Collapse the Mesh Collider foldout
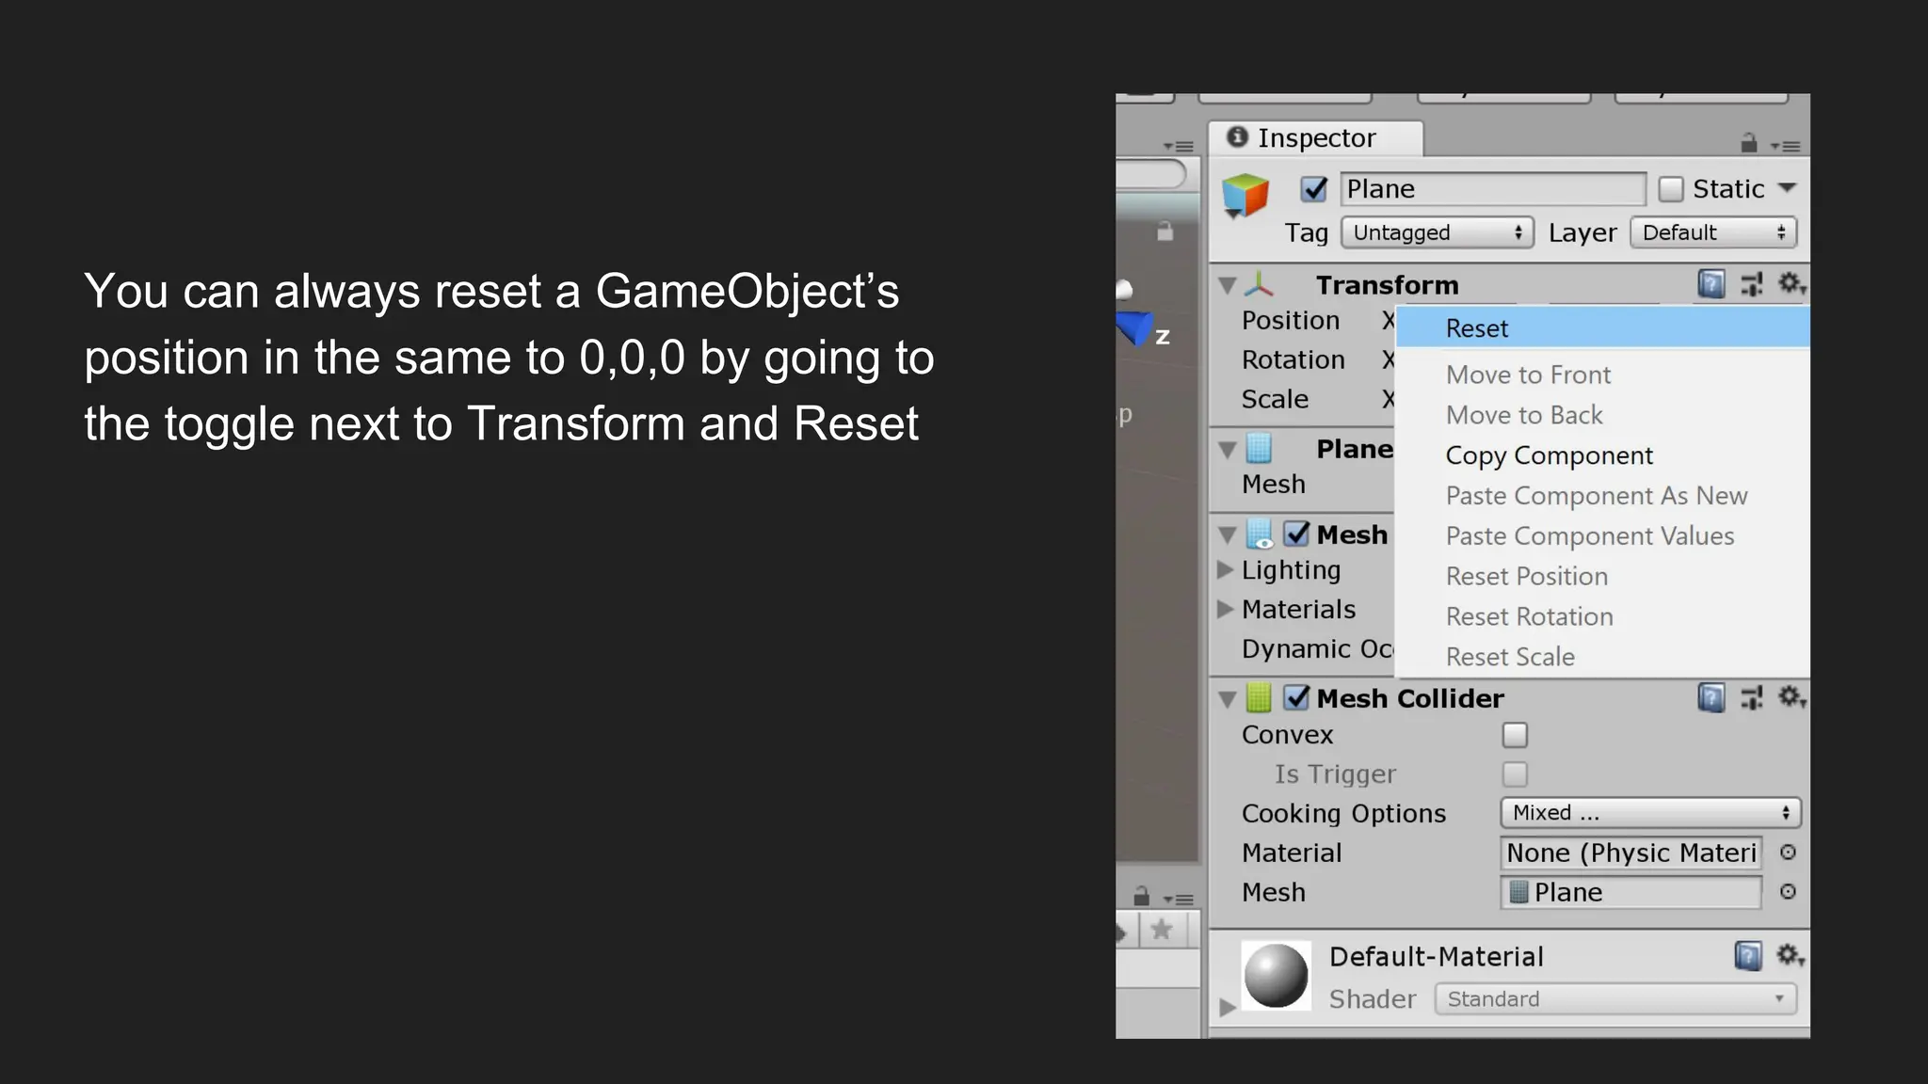This screenshot has width=1928, height=1084. point(1227,699)
